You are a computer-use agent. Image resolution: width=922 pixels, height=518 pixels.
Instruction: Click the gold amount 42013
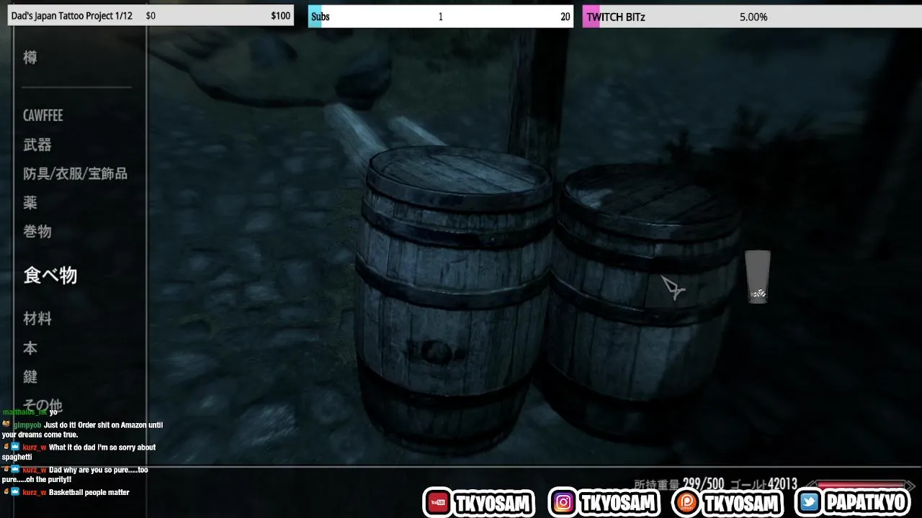pos(782,484)
